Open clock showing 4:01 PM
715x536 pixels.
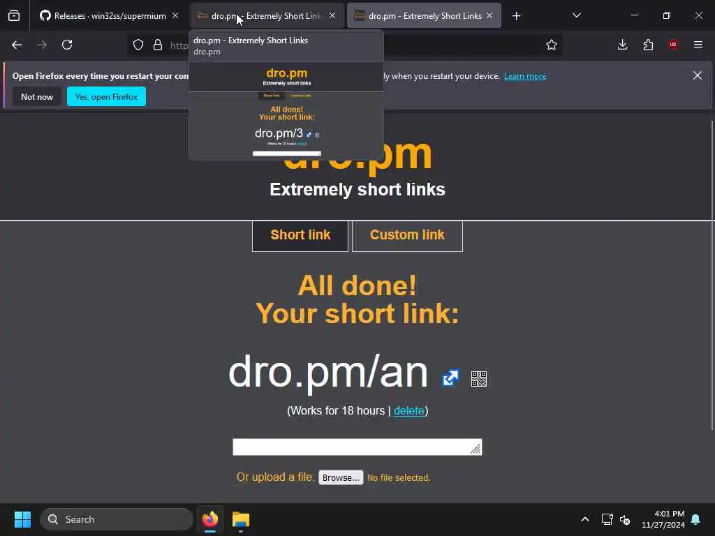(663, 519)
